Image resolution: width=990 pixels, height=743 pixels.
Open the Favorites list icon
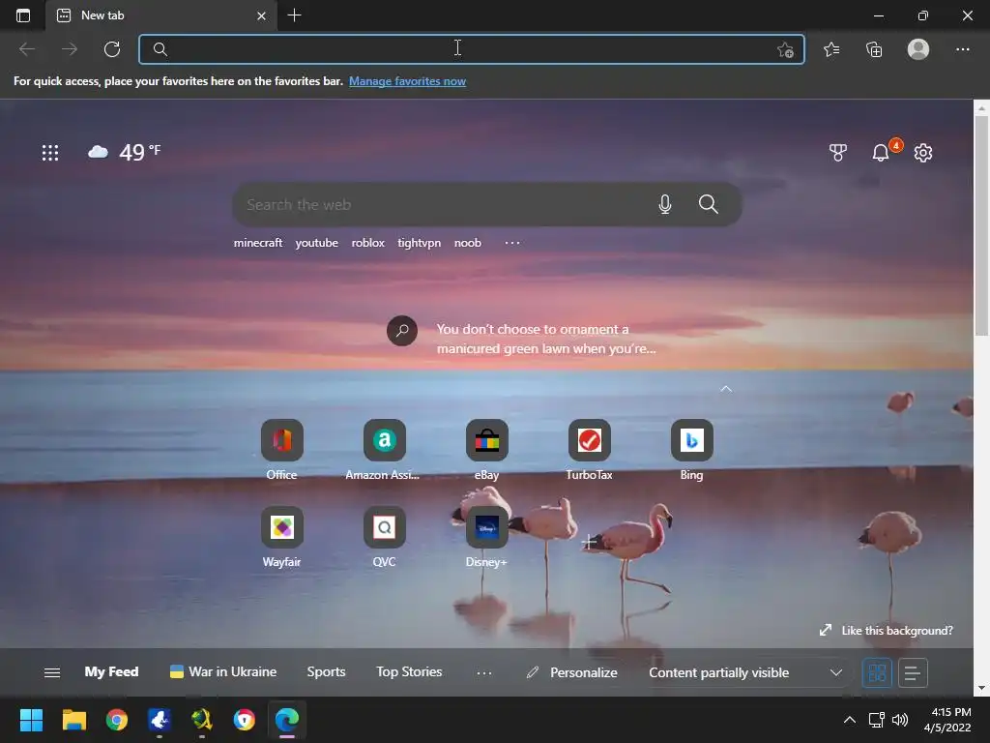pos(831,49)
